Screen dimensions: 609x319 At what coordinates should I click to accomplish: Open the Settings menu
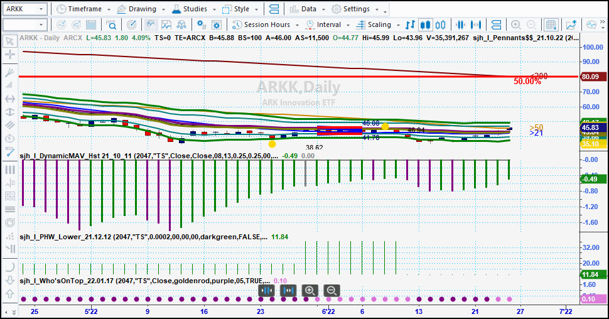click(x=351, y=9)
